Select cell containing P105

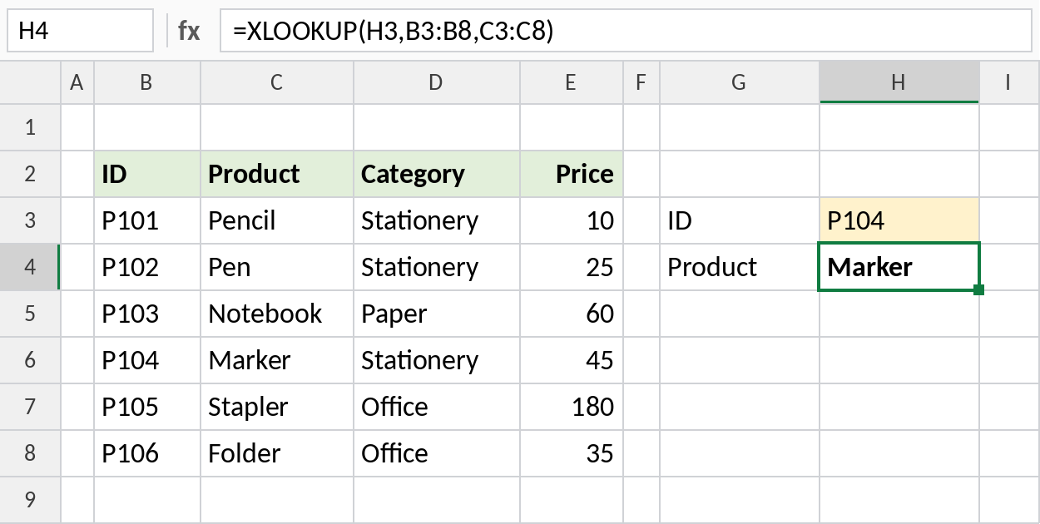(147, 407)
